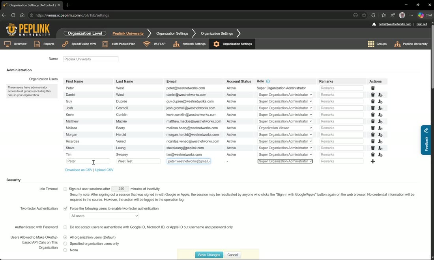Delete Daniel West user with trash icon
Viewport: 434px width, 260px height.
372,95
